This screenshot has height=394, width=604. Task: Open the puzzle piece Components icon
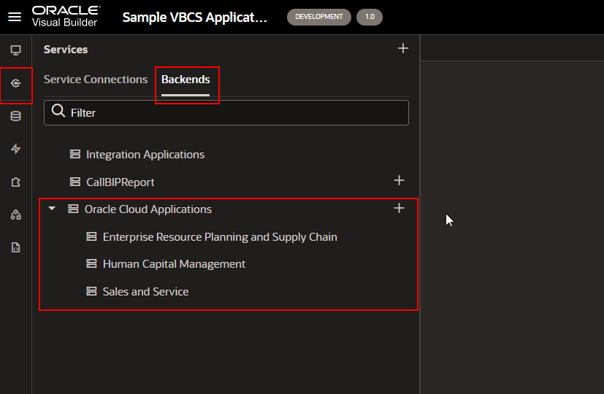point(16,182)
